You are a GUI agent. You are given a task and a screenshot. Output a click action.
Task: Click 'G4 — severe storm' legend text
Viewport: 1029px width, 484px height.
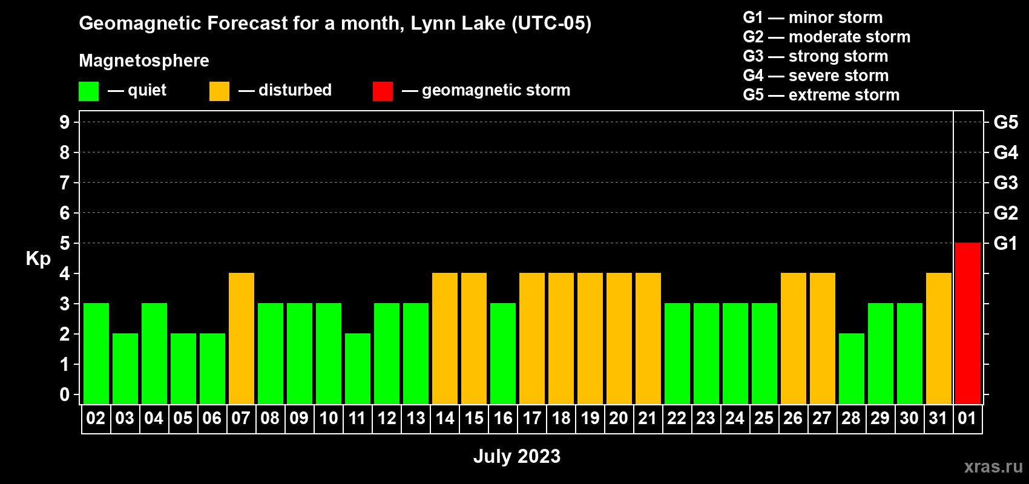[816, 76]
